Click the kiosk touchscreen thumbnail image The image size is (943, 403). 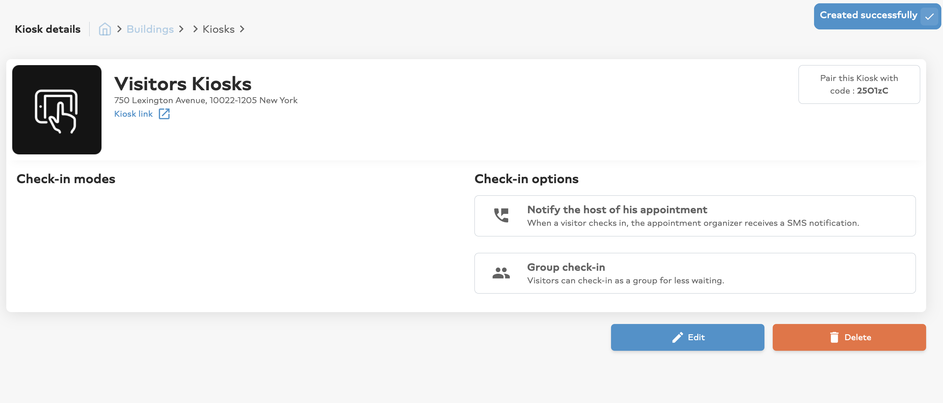click(57, 110)
